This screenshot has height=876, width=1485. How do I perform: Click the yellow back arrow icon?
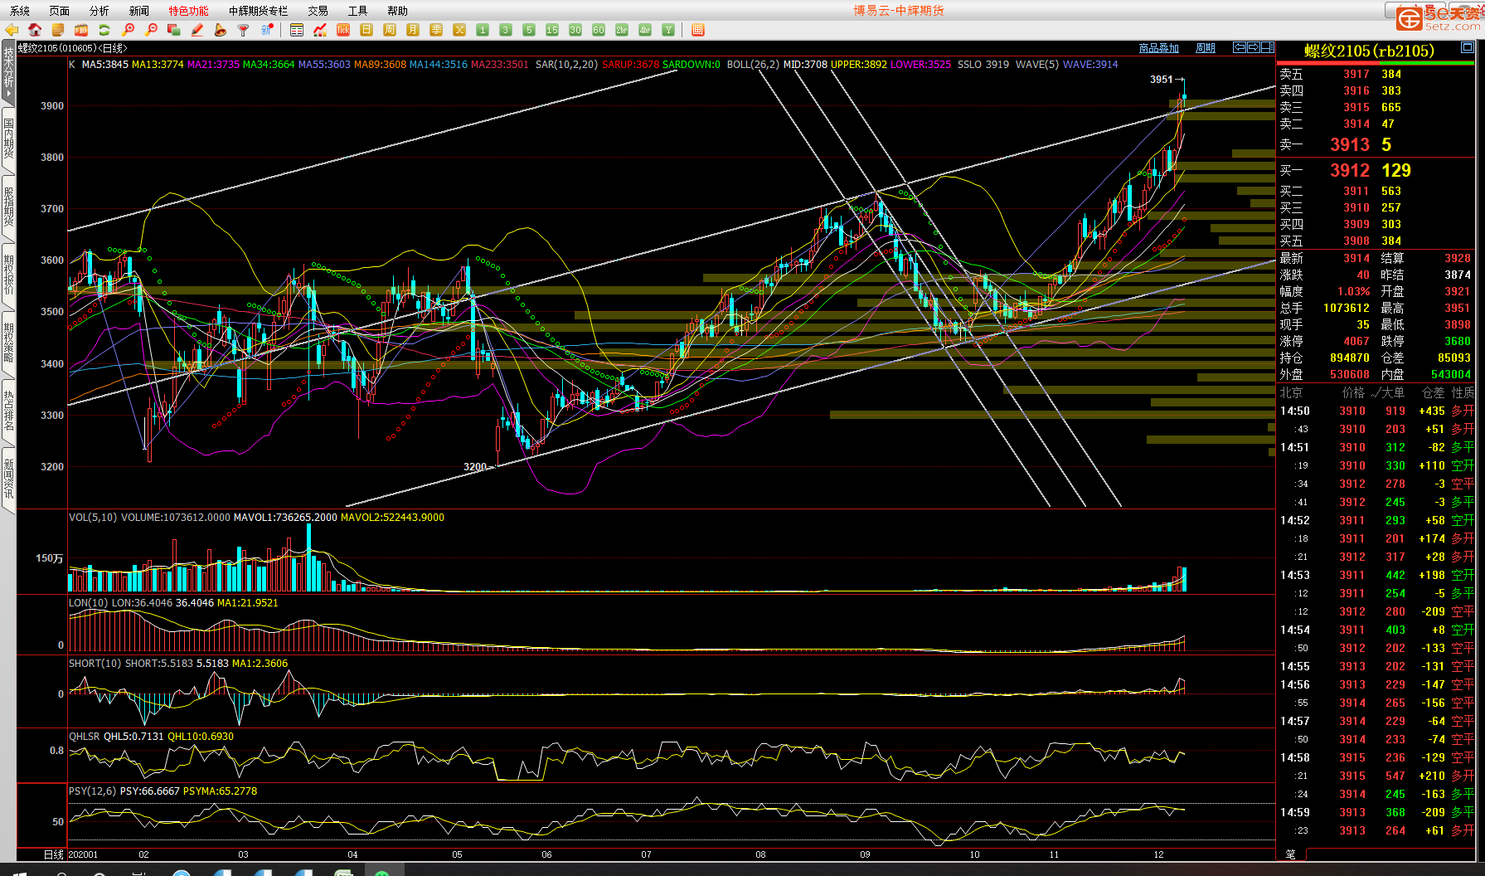[12, 30]
